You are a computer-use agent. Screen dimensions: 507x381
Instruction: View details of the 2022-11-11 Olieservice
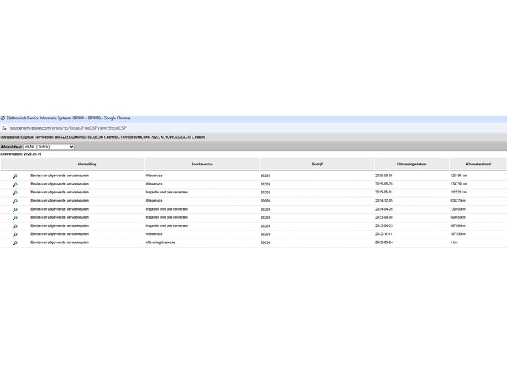14,234
